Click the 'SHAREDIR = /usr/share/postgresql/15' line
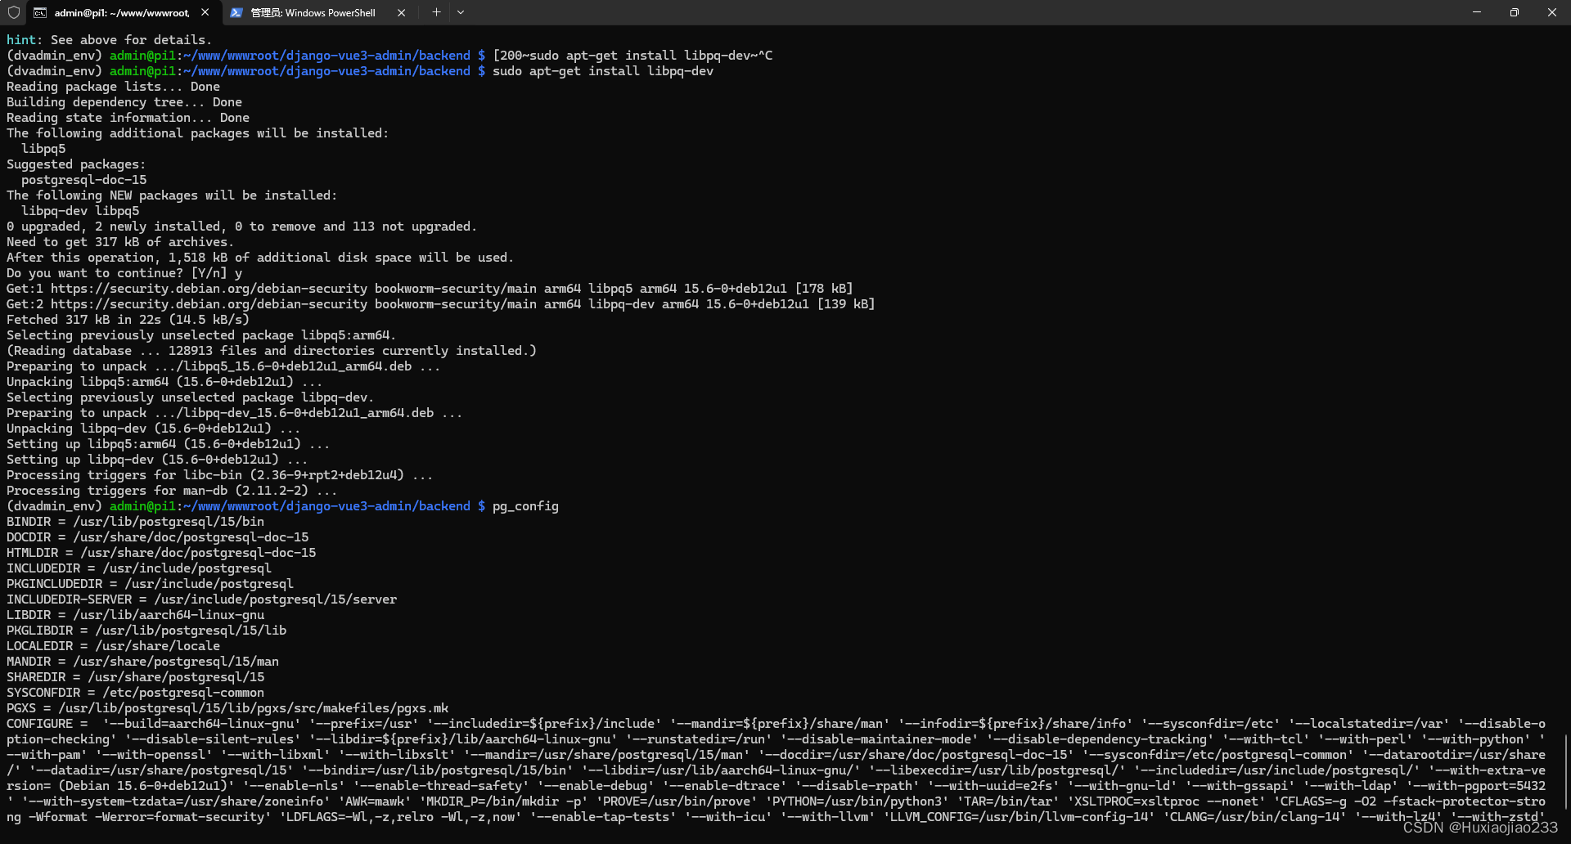The height and width of the screenshot is (844, 1571). coord(135,677)
